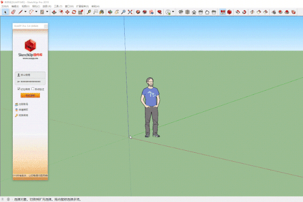This screenshot has width=303, height=202.
Task: Toggle the highlighted SU plugin toolbar button
Action: click(x=223, y=12)
